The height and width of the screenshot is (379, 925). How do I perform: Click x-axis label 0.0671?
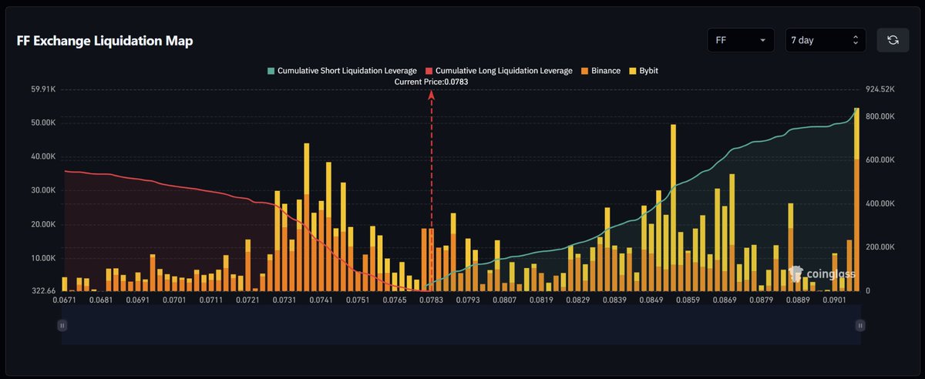click(66, 299)
